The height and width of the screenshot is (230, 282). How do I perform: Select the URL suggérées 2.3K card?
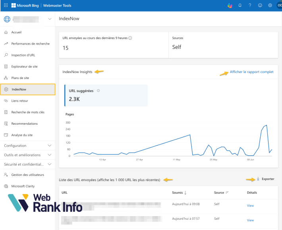click(106, 95)
